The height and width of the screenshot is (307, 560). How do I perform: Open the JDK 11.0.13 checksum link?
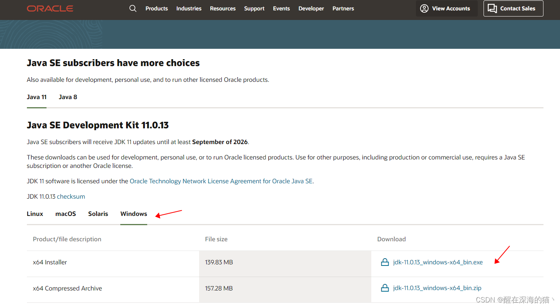coord(71,196)
